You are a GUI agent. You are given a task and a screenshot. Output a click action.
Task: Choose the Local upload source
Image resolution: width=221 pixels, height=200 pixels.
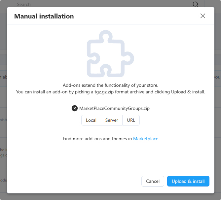pyautogui.click(x=91, y=120)
